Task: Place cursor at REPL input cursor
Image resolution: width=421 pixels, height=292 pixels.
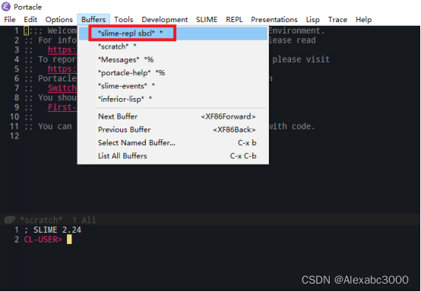Action: (69, 240)
